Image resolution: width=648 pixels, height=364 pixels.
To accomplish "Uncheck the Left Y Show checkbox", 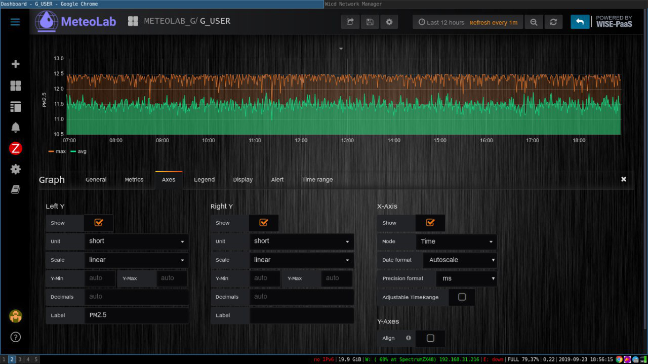I will 99,223.
